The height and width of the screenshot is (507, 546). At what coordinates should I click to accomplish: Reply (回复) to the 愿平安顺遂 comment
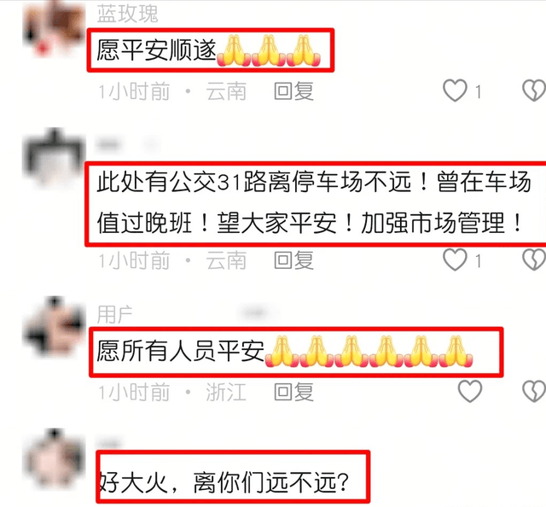click(x=293, y=91)
